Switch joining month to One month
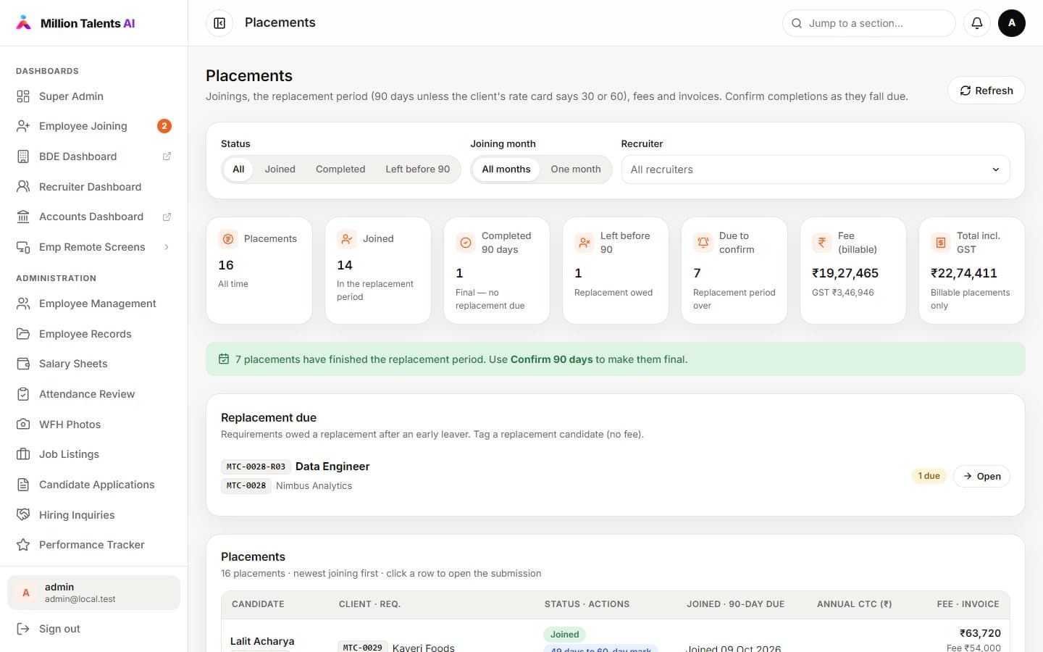 575,170
